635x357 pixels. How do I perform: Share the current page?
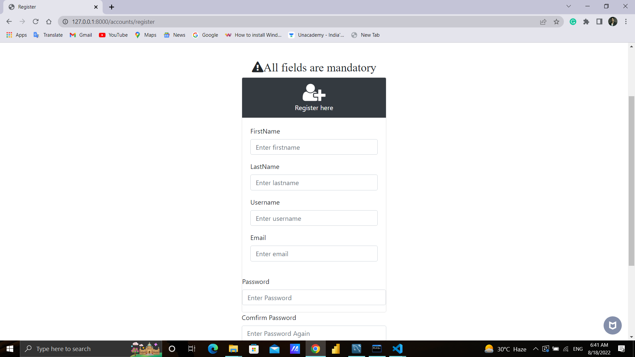click(x=543, y=21)
